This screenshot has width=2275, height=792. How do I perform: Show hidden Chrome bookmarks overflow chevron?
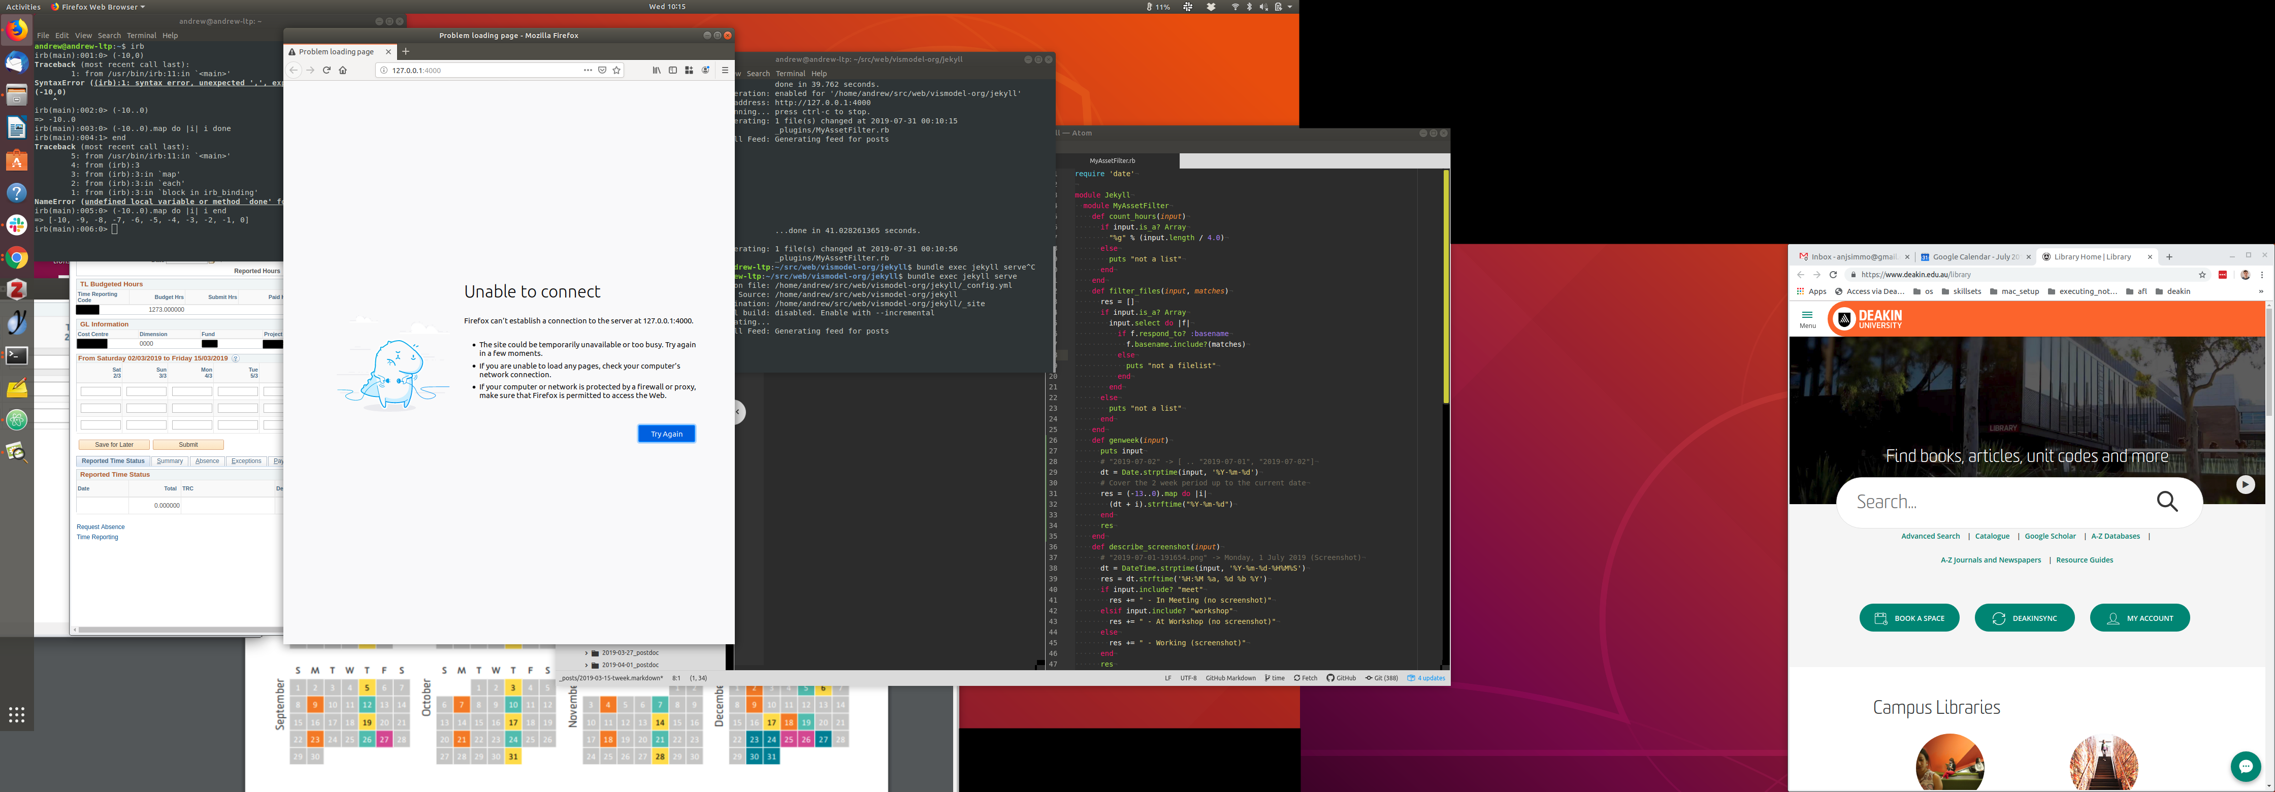2261,291
